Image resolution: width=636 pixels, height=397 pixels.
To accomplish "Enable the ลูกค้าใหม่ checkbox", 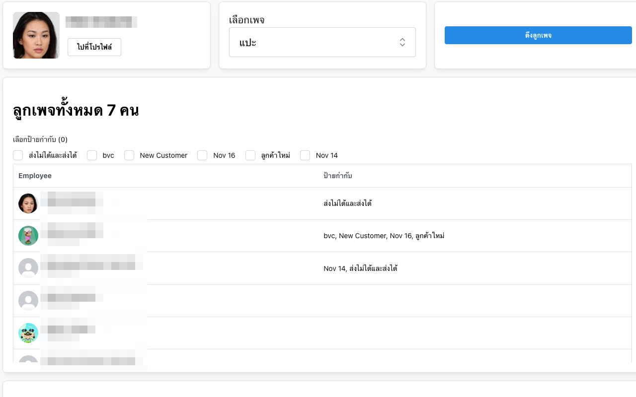I will click(250, 155).
